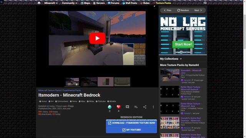Open the comments icon
The width and height of the screenshot is (246, 138).
[x=127, y=107]
